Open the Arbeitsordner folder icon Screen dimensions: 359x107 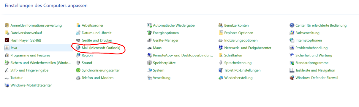point(78,25)
